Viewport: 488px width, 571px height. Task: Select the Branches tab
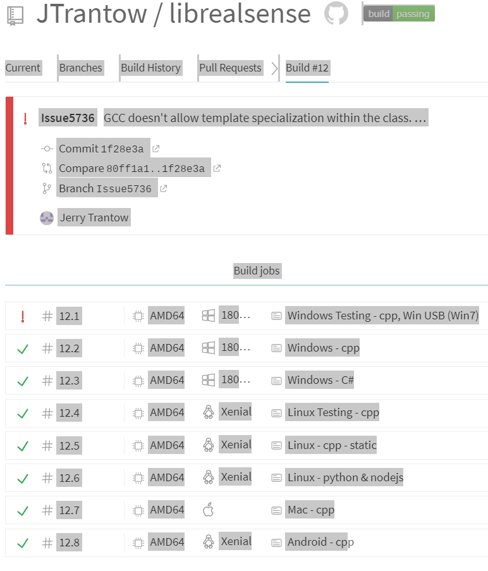pyautogui.click(x=80, y=68)
